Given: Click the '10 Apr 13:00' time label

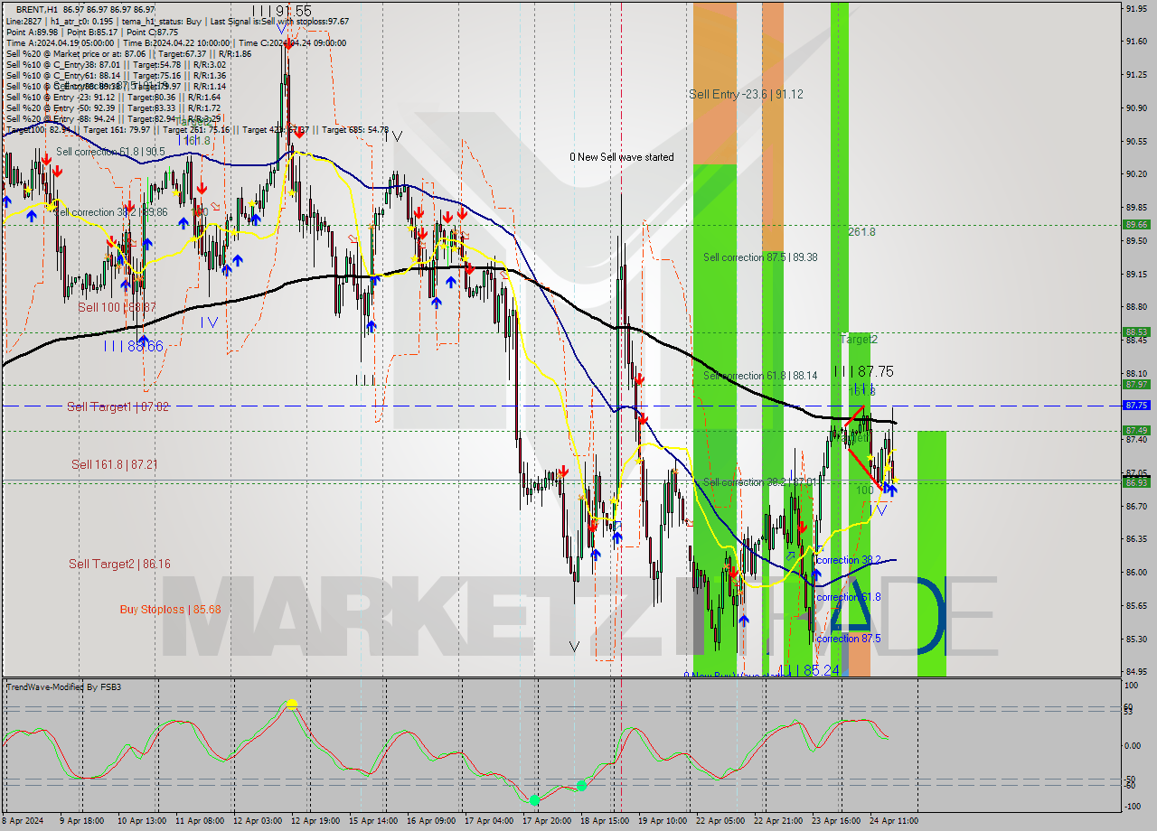Looking at the screenshot, I should (140, 820).
